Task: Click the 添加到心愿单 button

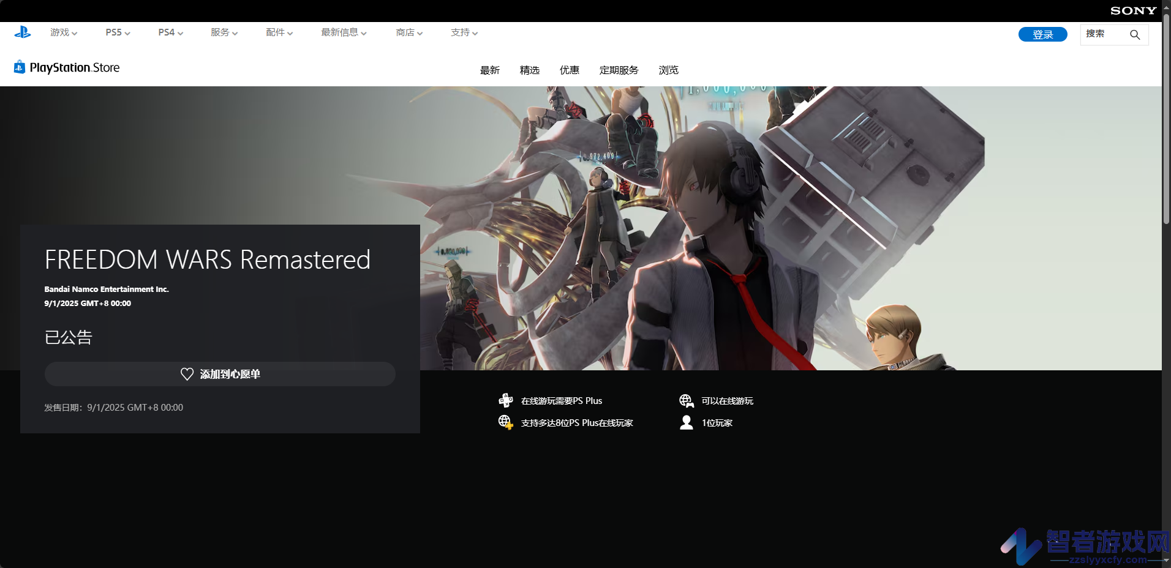Action: pos(220,374)
